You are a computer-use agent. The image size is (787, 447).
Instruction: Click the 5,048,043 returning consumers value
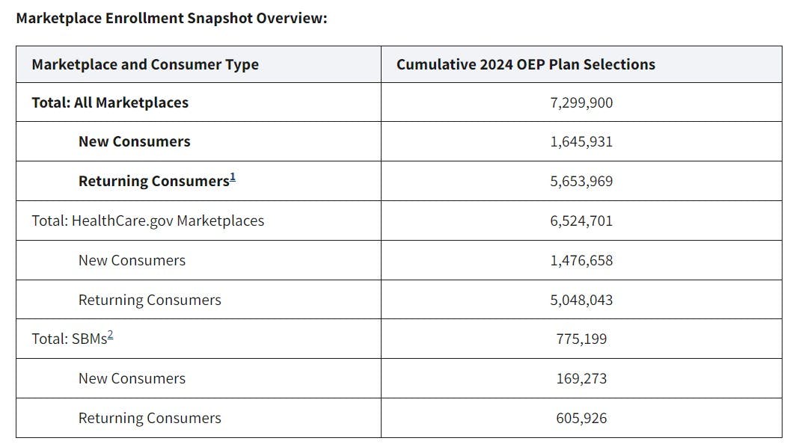pos(581,300)
